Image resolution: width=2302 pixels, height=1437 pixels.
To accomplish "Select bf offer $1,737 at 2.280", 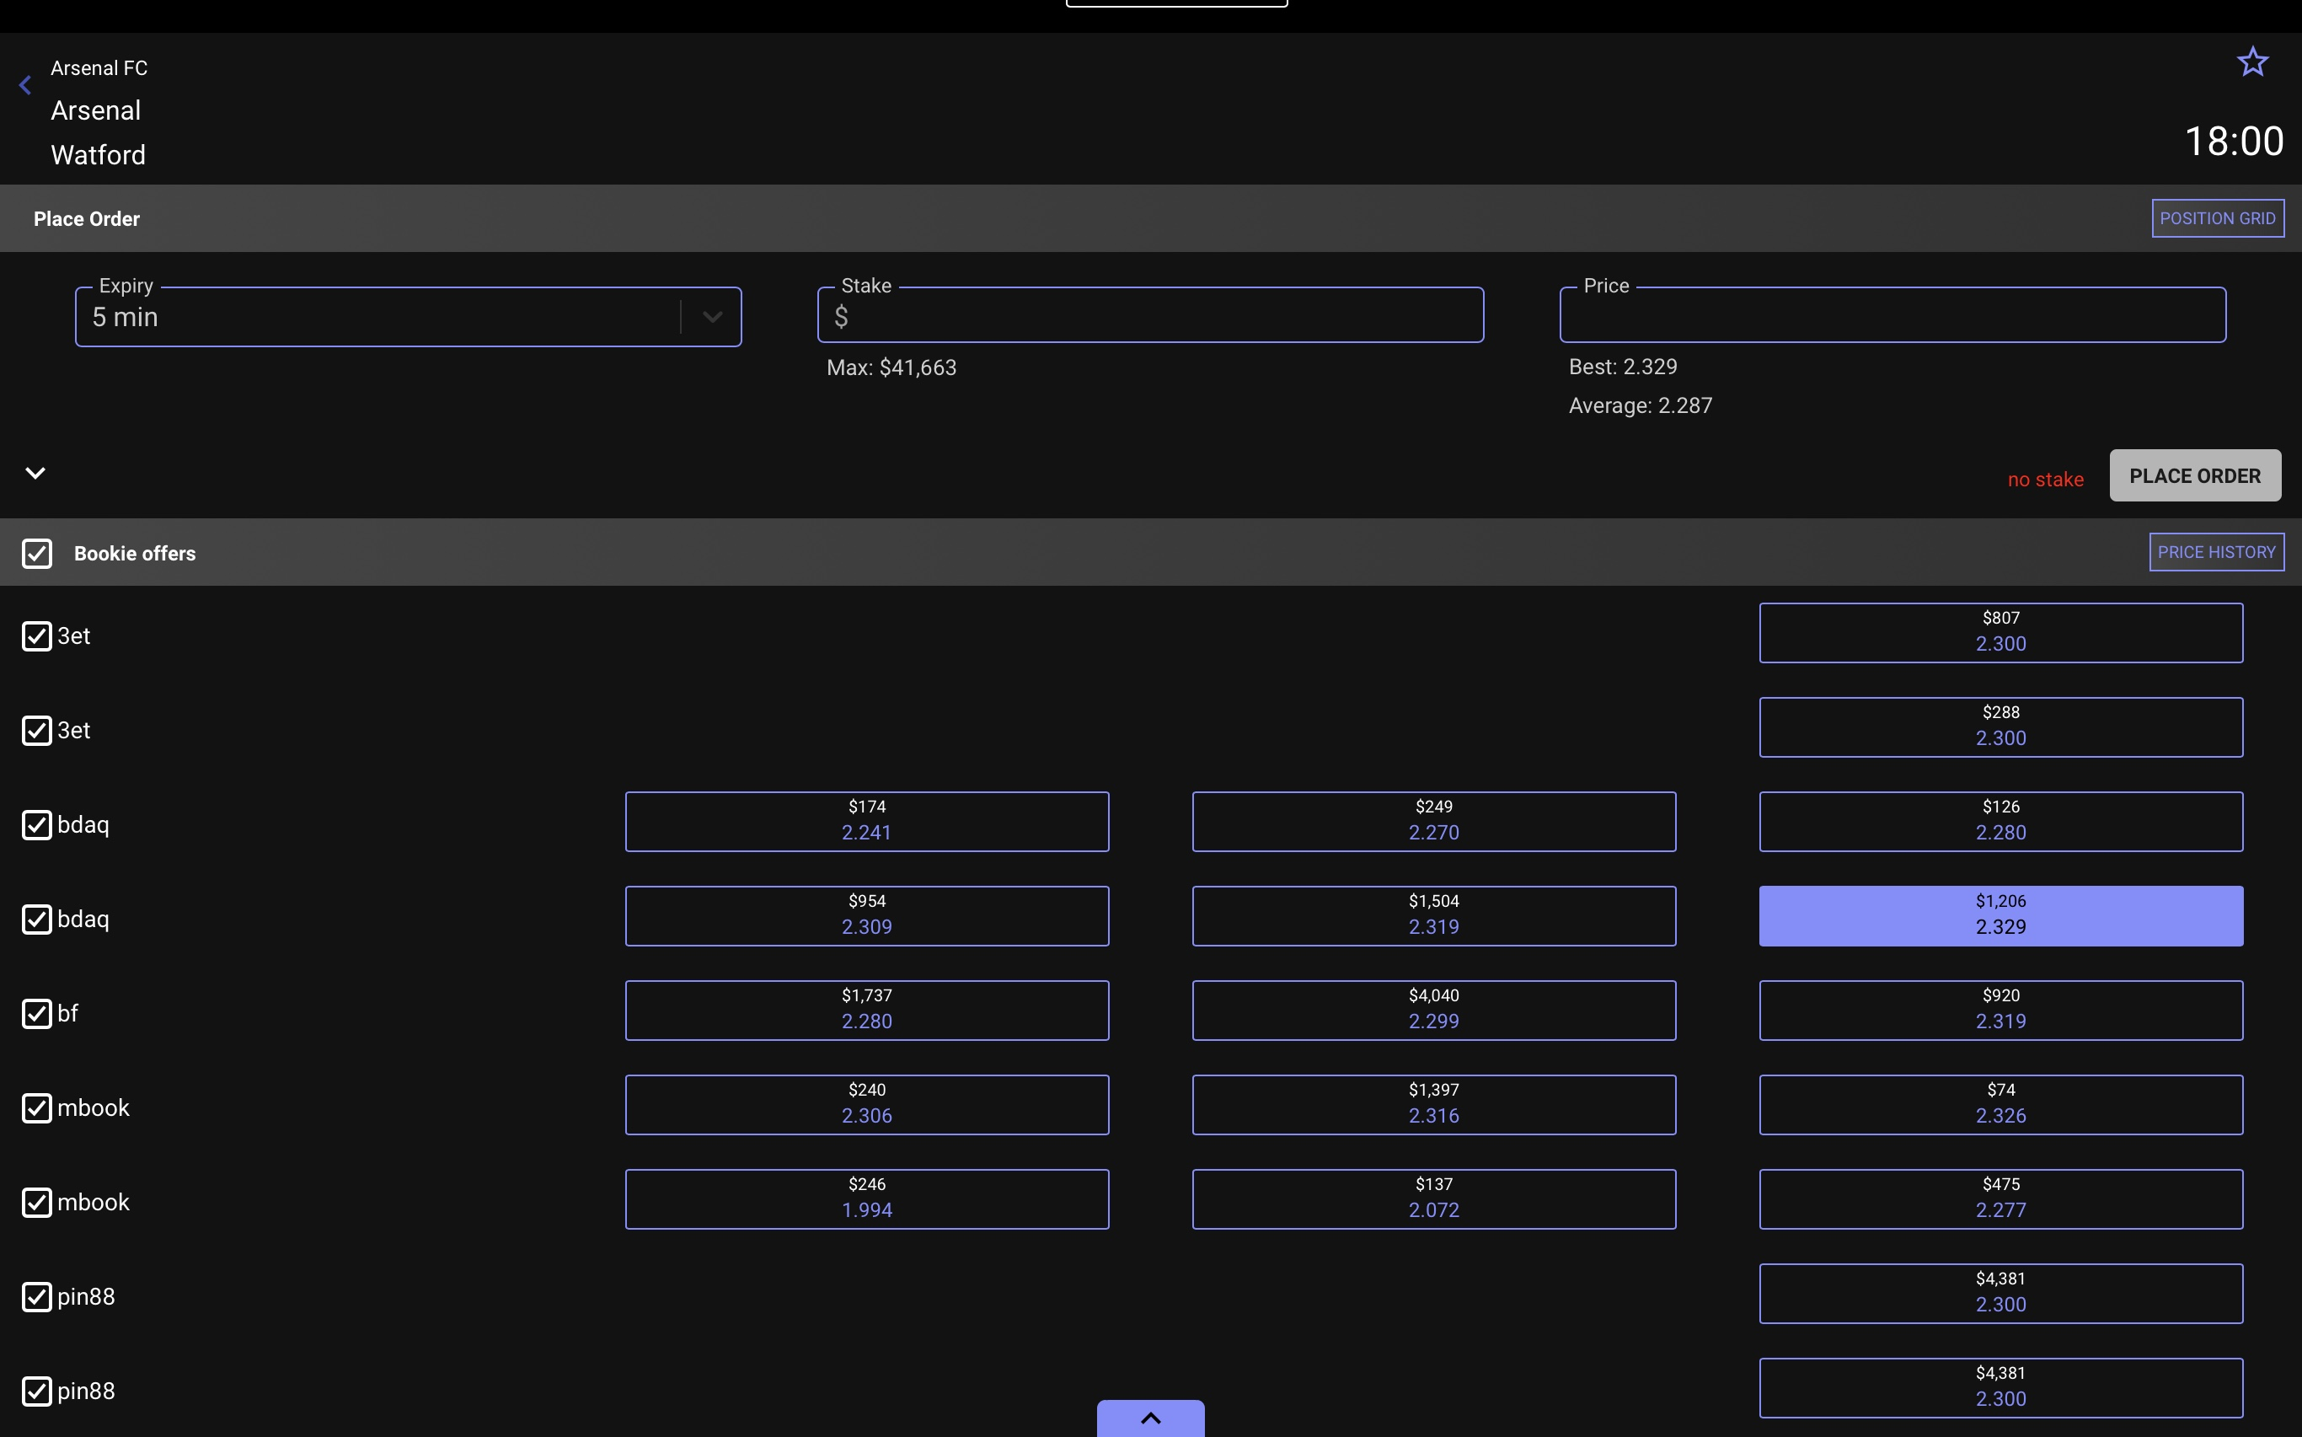I will (866, 1011).
